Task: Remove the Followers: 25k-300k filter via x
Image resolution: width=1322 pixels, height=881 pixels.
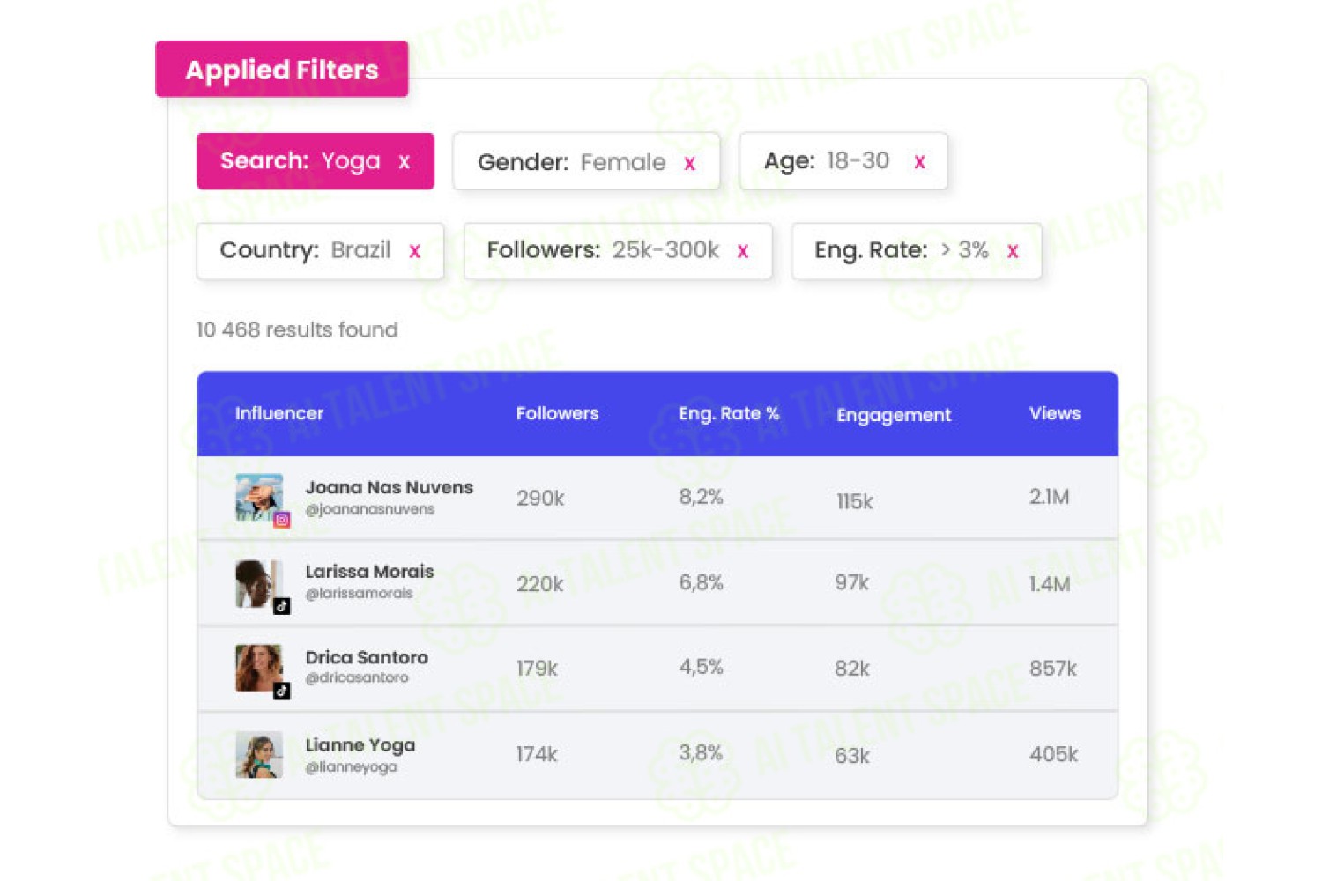Action: pos(743,251)
